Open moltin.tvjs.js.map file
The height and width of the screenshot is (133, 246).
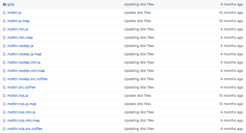22,104
